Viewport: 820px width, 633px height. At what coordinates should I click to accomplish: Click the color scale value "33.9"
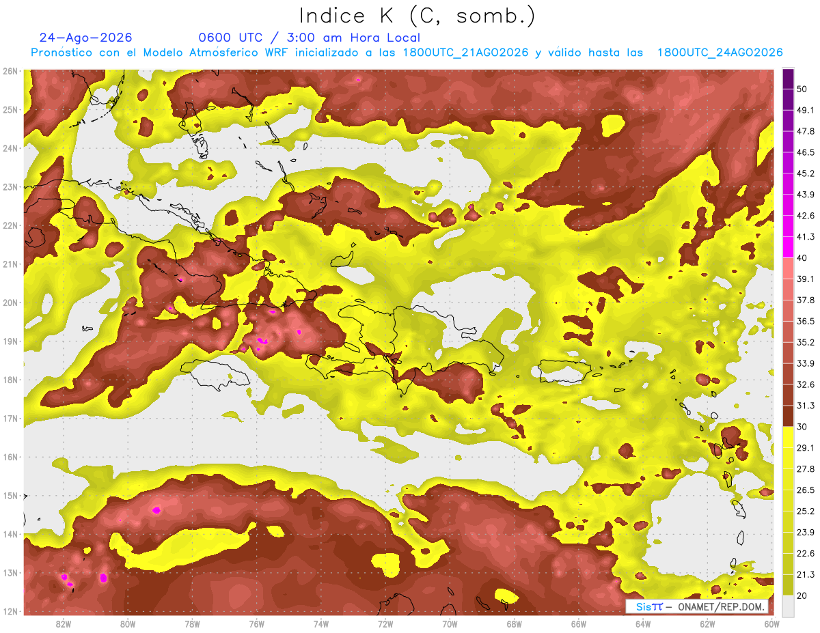tap(806, 363)
